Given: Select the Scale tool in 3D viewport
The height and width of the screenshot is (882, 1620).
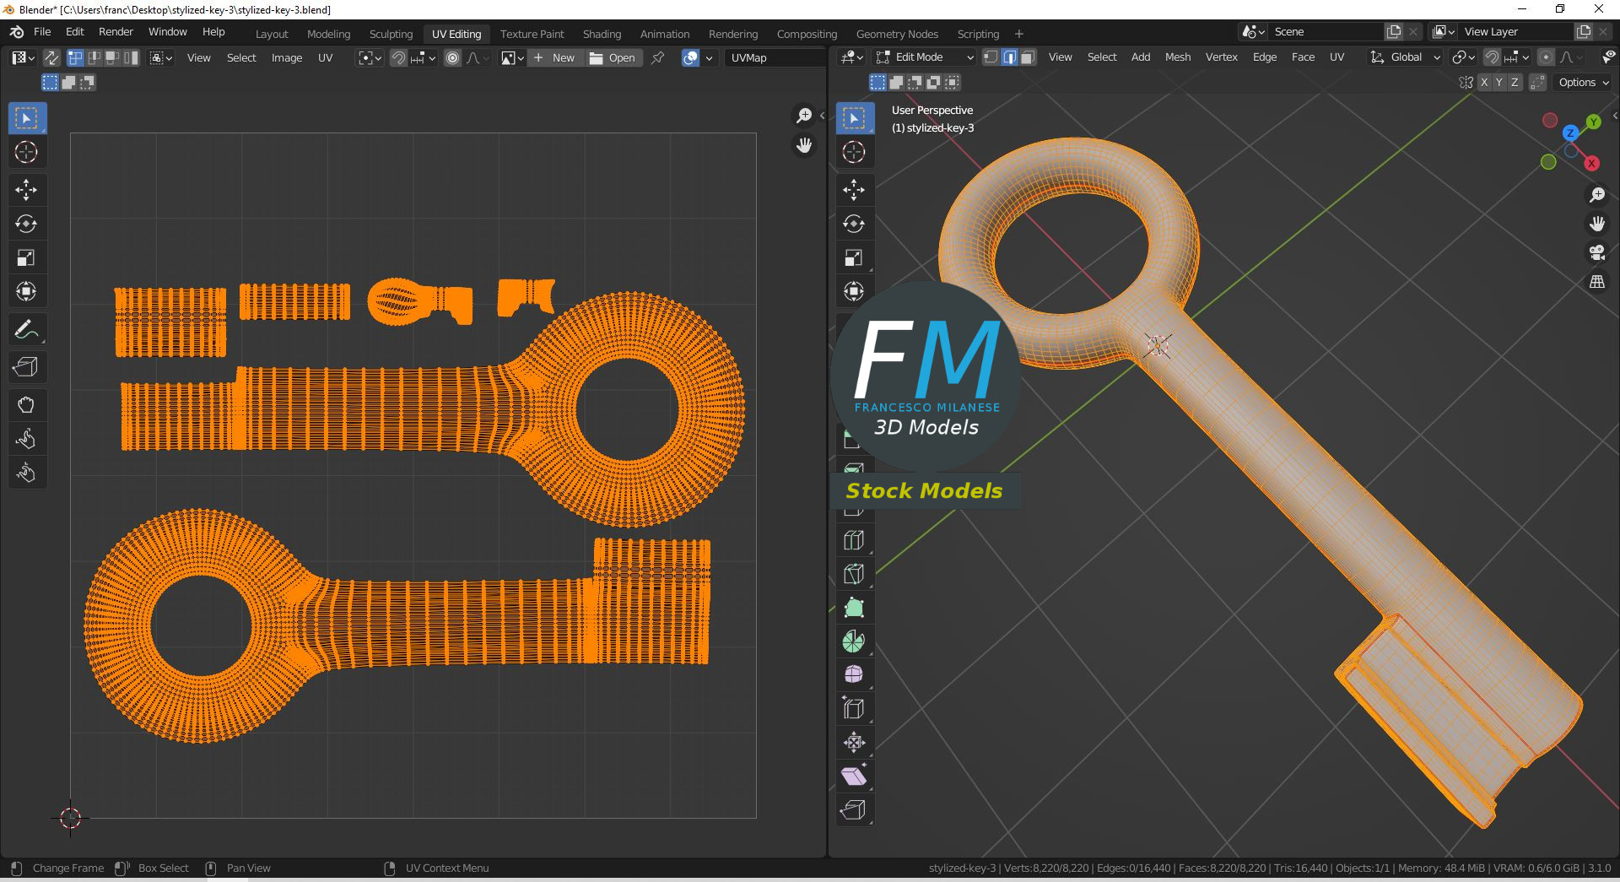Looking at the screenshot, I should (854, 257).
